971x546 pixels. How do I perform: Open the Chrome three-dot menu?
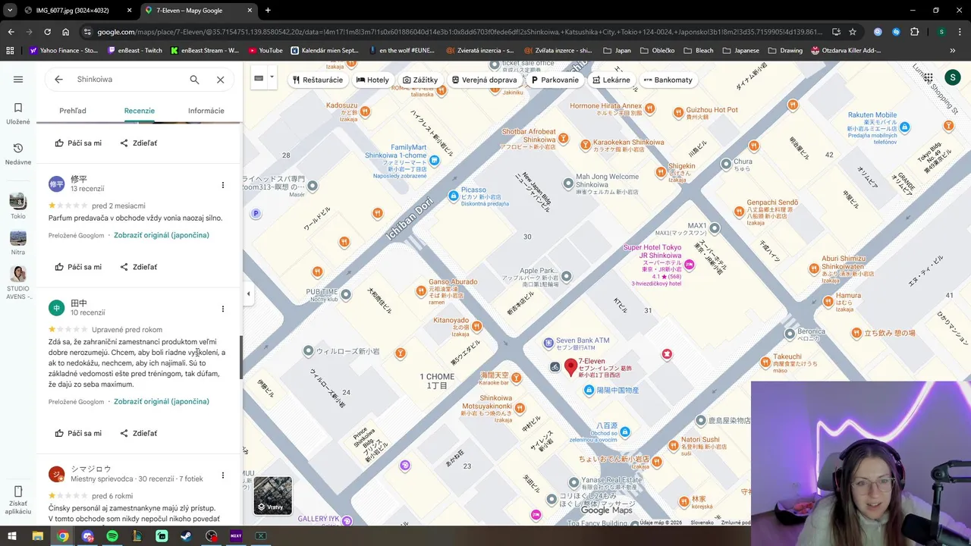pyautogui.click(x=960, y=32)
